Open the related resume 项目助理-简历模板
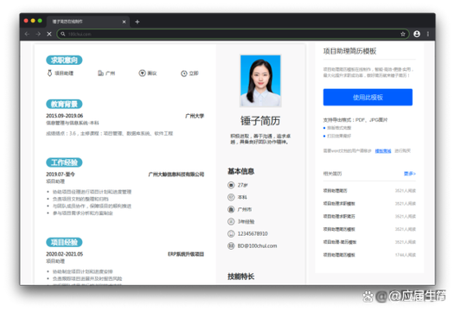Viewport: 455px width, 312px height. click(340, 242)
